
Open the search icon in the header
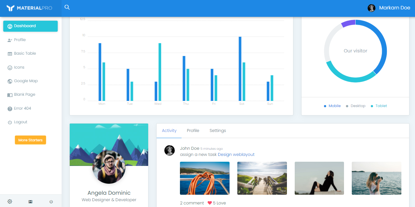(x=67, y=6)
